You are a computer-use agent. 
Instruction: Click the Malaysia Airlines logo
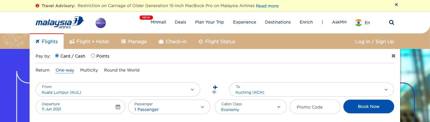[x=60, y=22]
